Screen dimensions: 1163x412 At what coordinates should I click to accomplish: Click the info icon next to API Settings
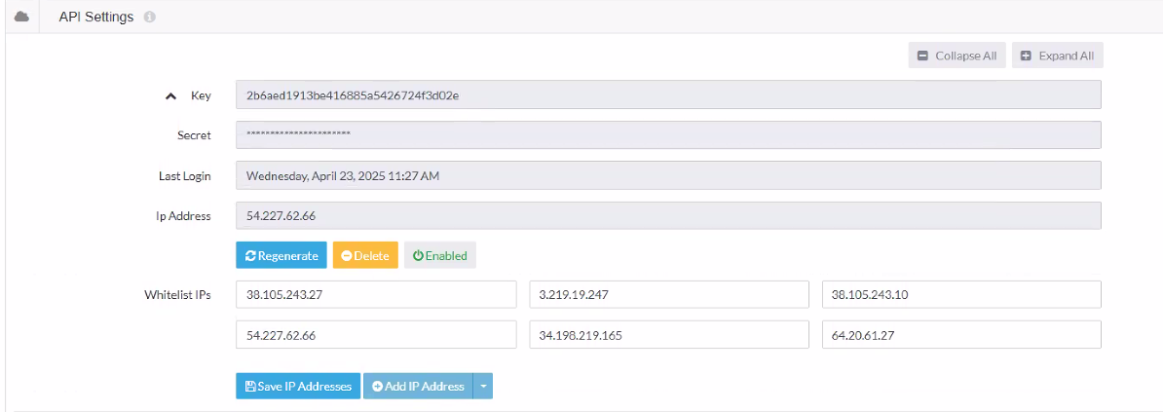tap(150, 18)
